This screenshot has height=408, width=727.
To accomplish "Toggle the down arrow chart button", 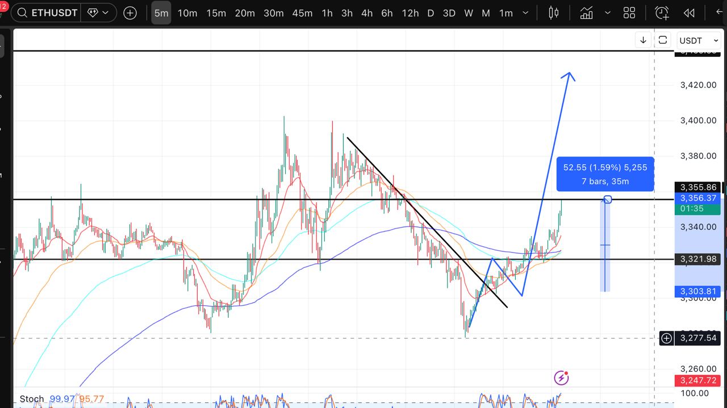I will (x=643, y=40).
